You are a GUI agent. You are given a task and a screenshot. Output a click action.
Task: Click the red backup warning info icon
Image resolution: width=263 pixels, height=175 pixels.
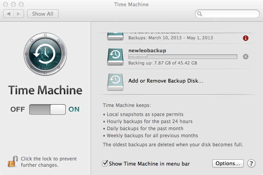click(246, 38)
